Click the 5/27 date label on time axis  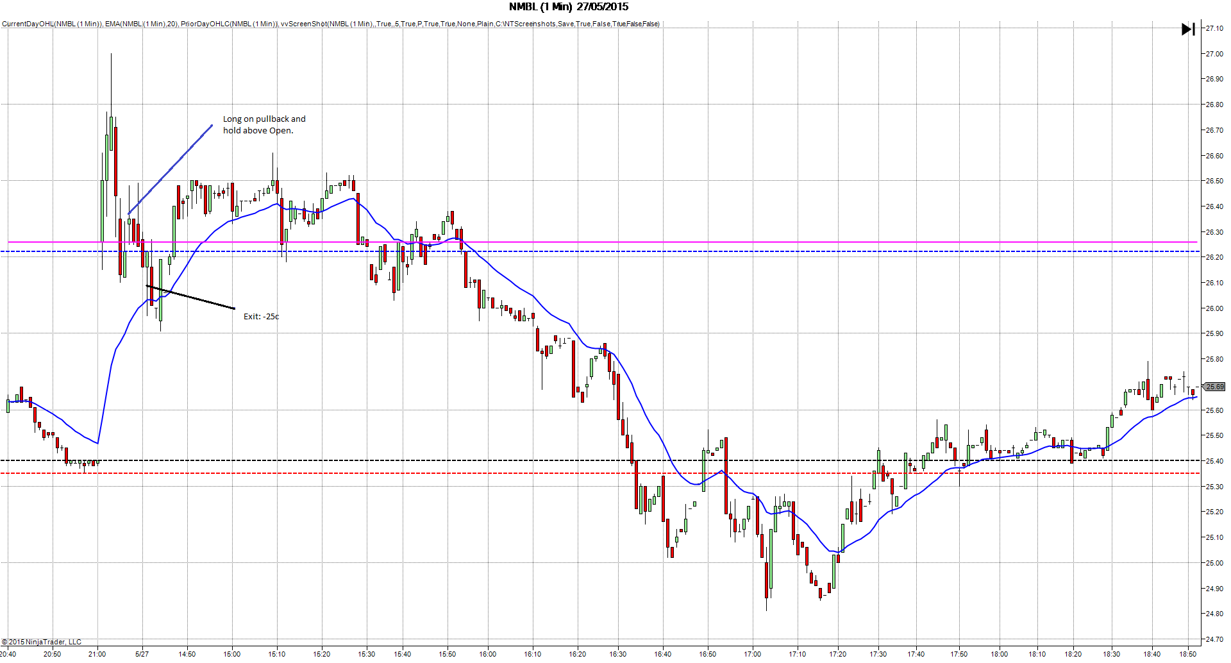(x=142, y=654)
